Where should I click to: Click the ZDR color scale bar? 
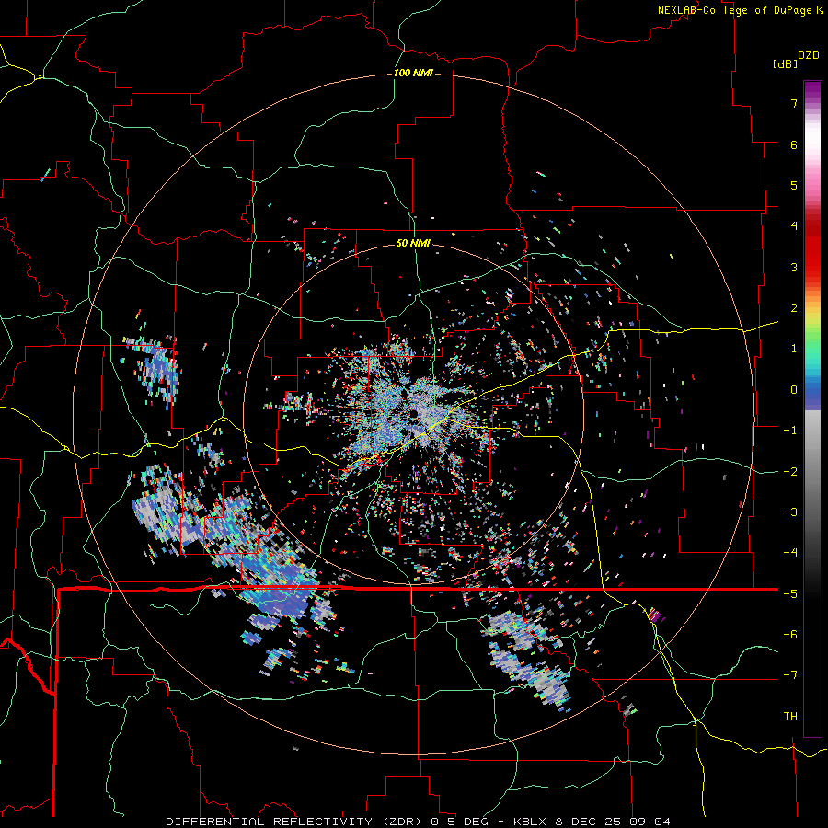pyautogui.click(x=812, y=408)
